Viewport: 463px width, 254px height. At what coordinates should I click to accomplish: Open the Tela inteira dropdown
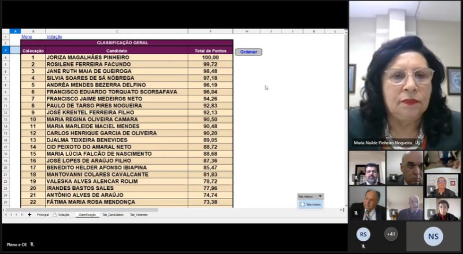point(321,196)
